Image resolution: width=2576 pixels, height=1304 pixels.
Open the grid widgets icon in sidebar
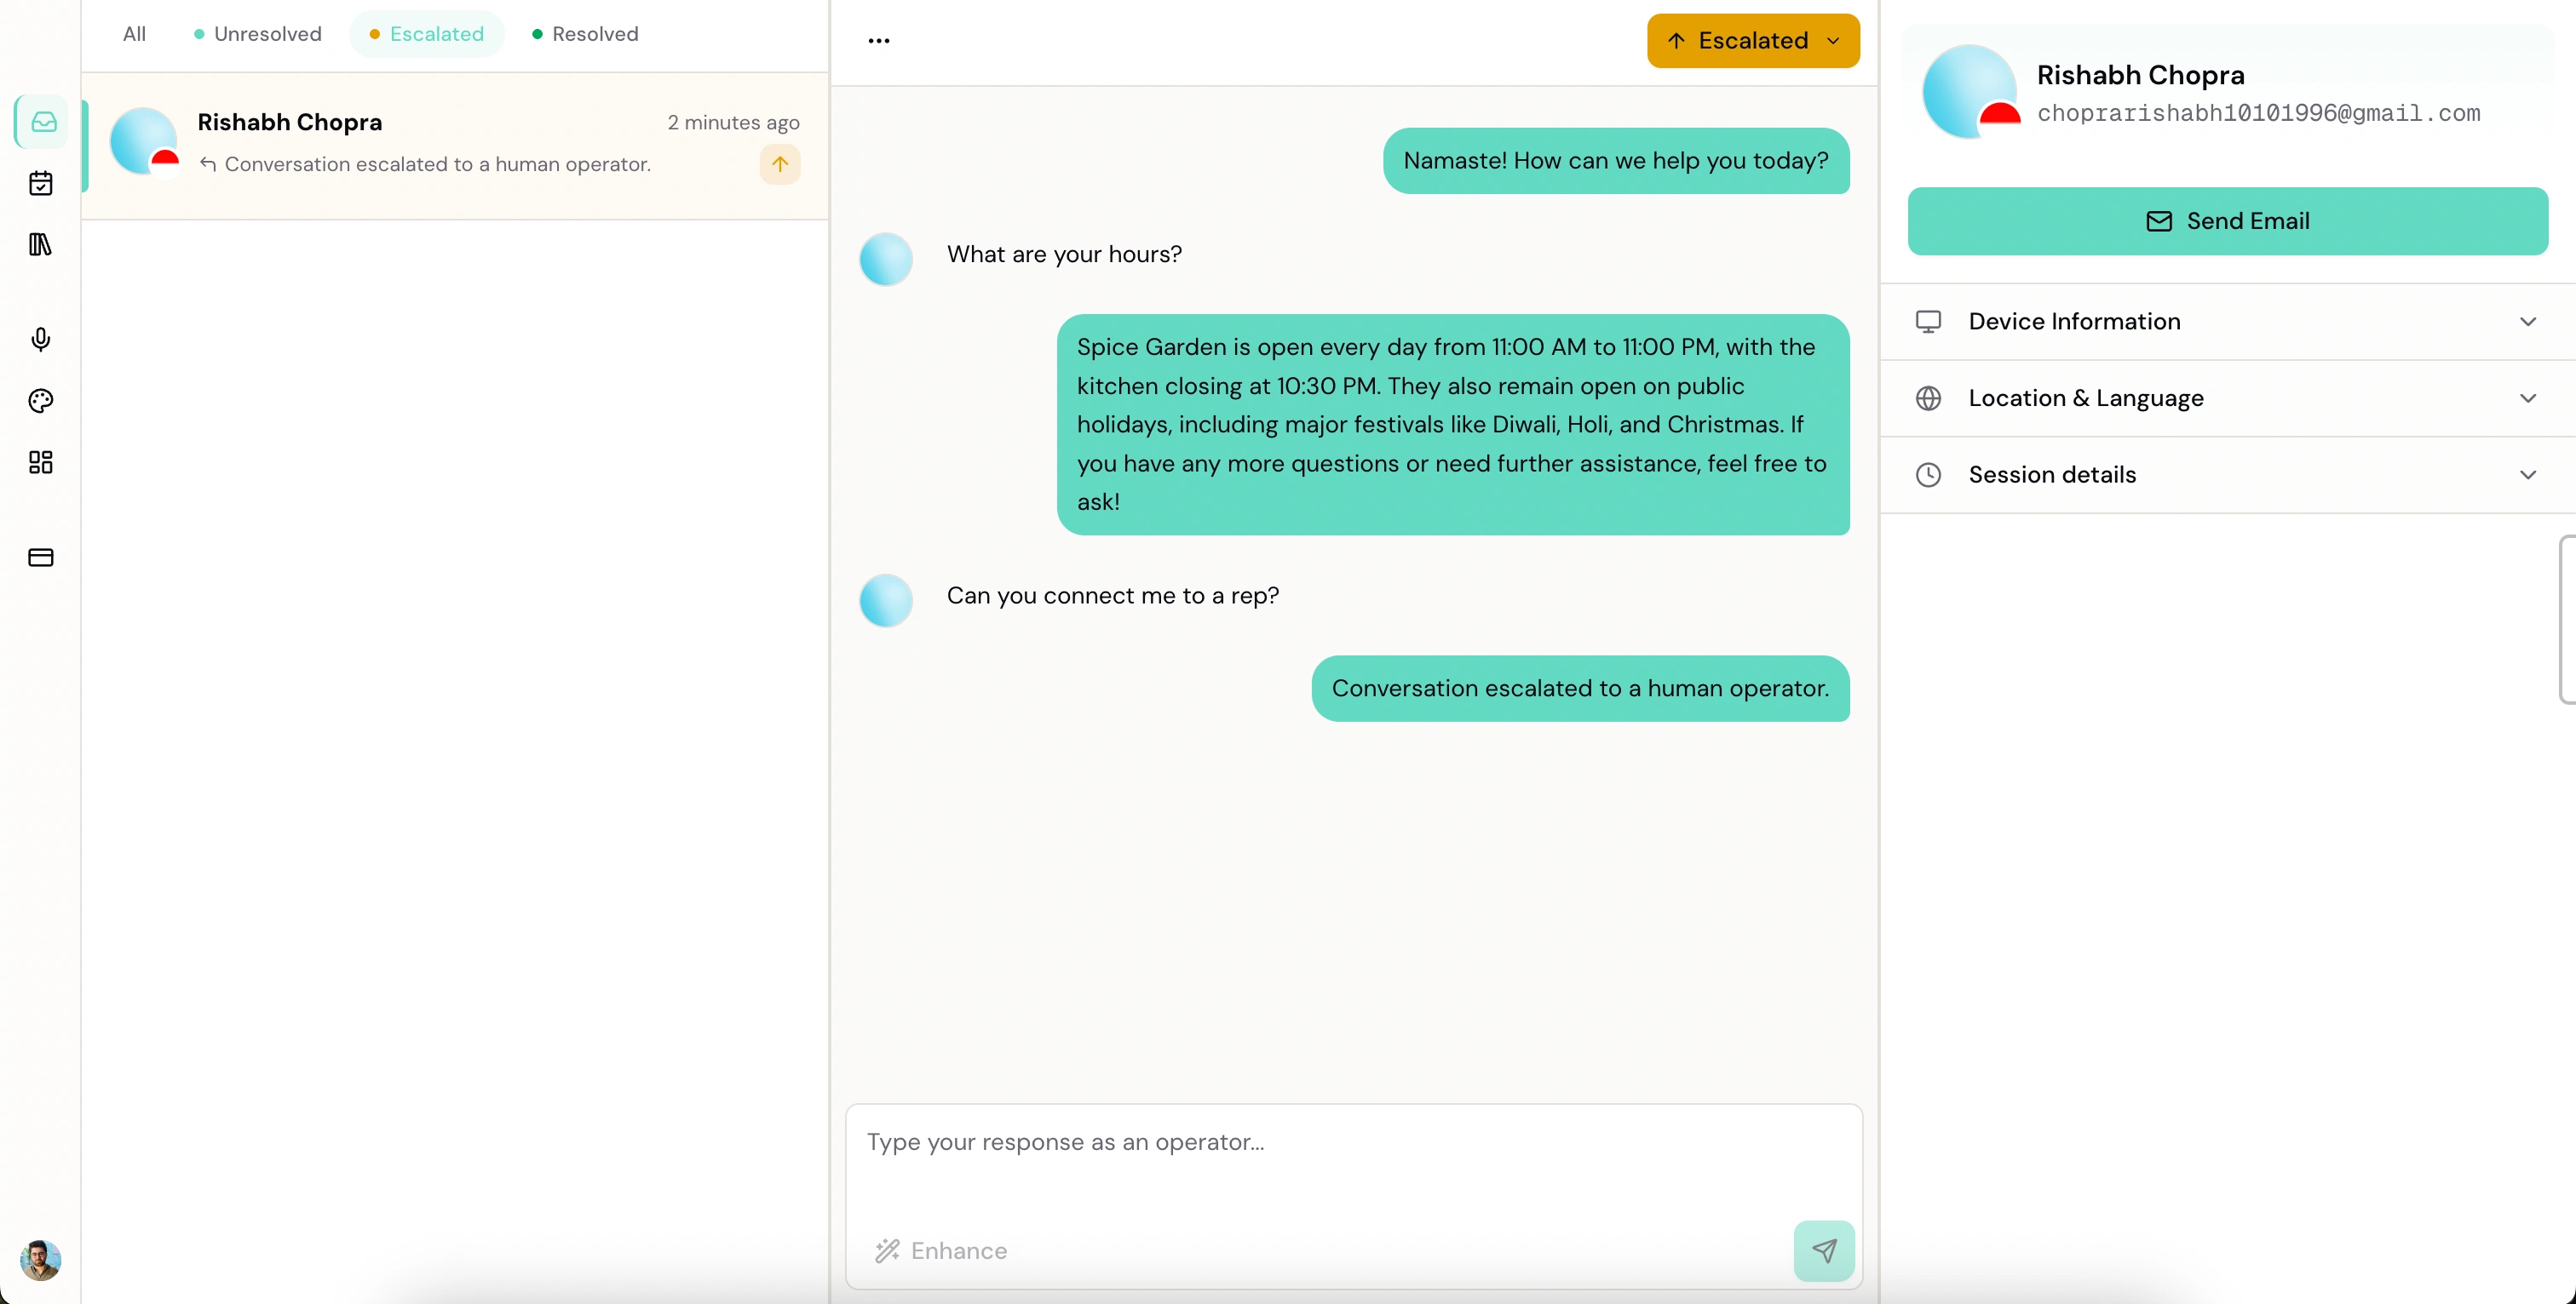tap(41, 461)
